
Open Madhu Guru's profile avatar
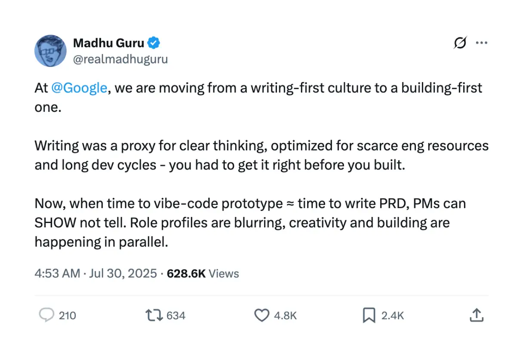point(50,51)
